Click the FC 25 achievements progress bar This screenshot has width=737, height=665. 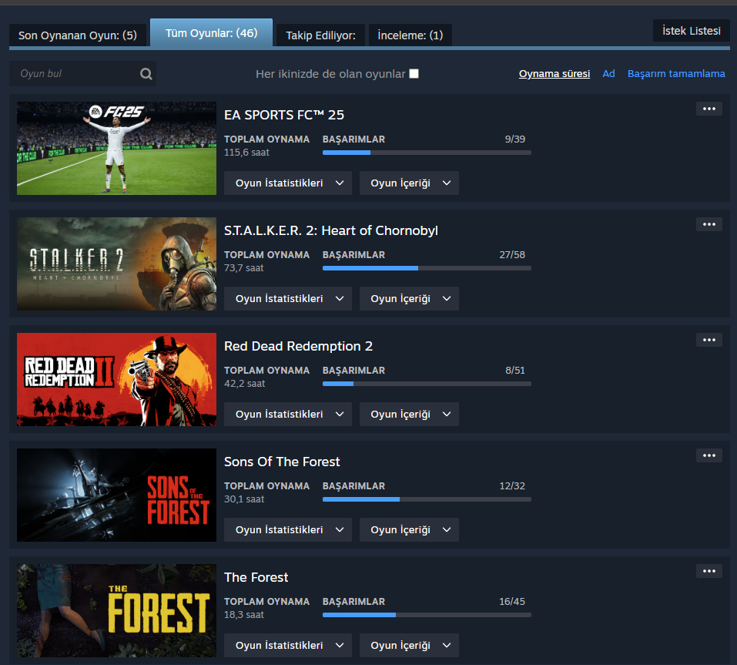coord(427,153)
